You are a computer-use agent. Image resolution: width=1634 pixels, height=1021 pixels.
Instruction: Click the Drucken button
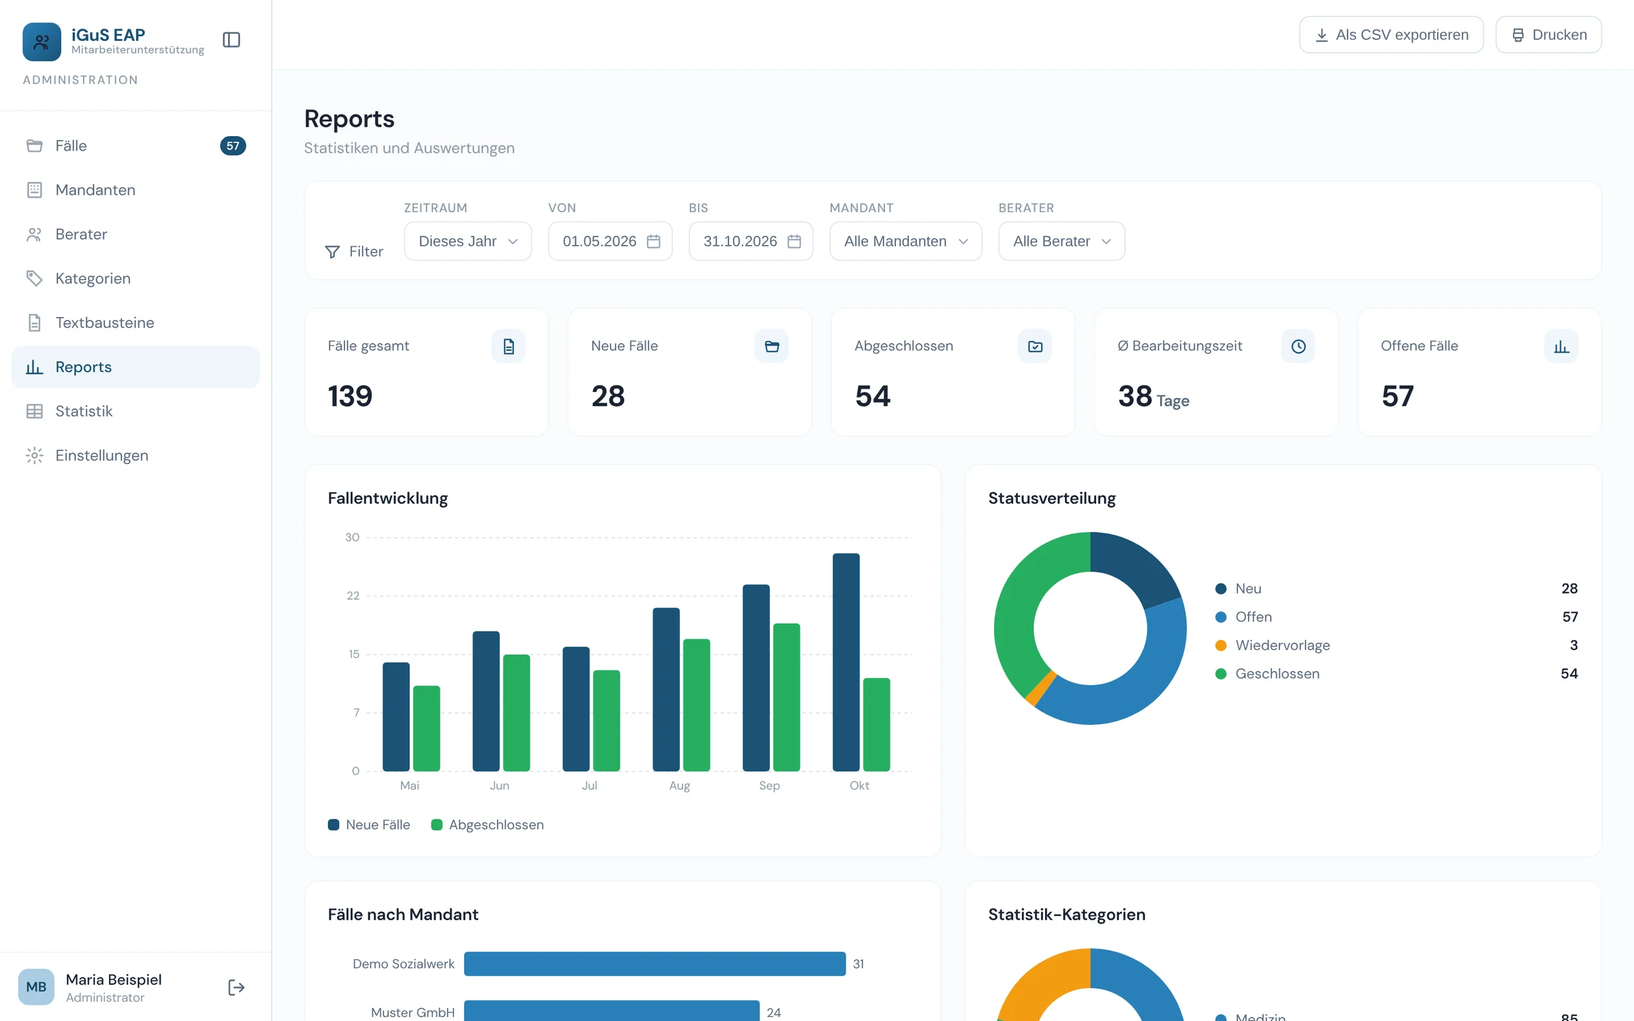tap(1548, 35)
